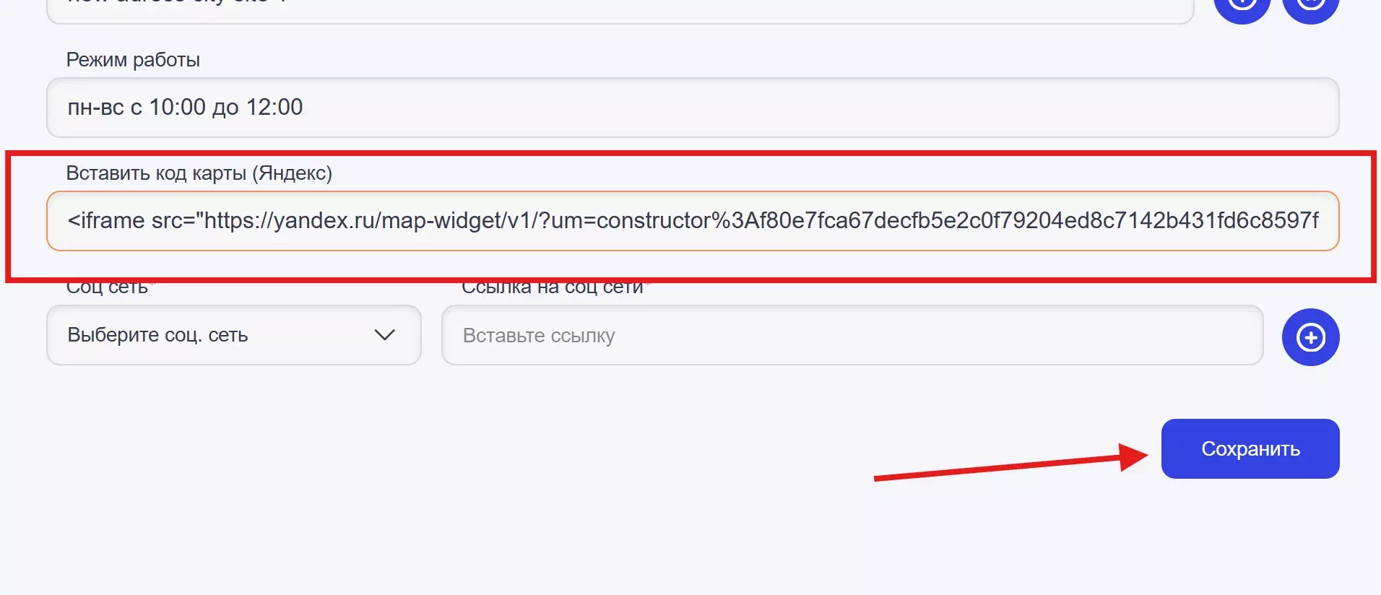
Task: Click the "Вставить код карты (Яндекс)" label
Action: tap(199, 173)
